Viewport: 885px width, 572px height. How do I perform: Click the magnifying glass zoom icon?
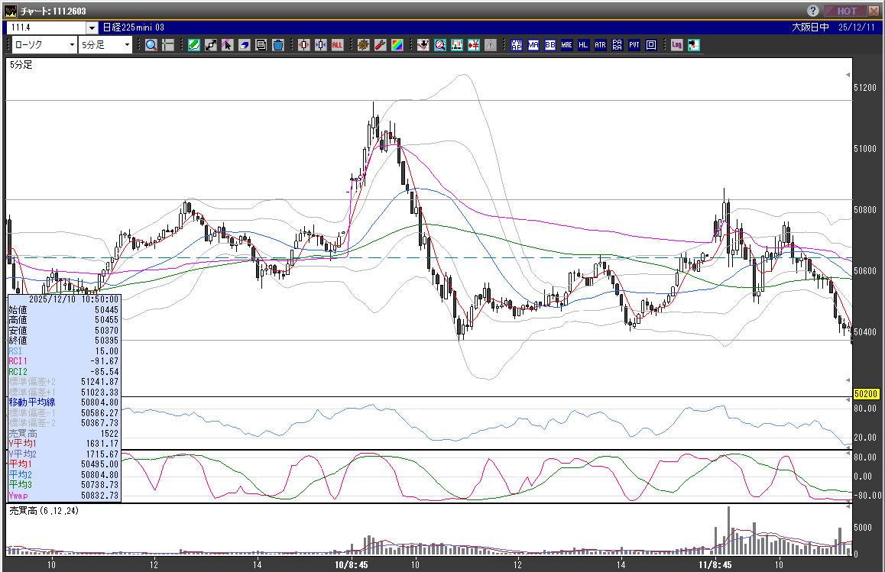[x=151, y=45]
